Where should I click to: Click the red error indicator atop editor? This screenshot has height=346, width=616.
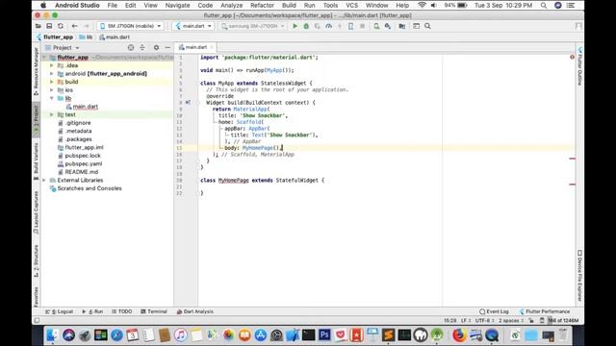572,57
